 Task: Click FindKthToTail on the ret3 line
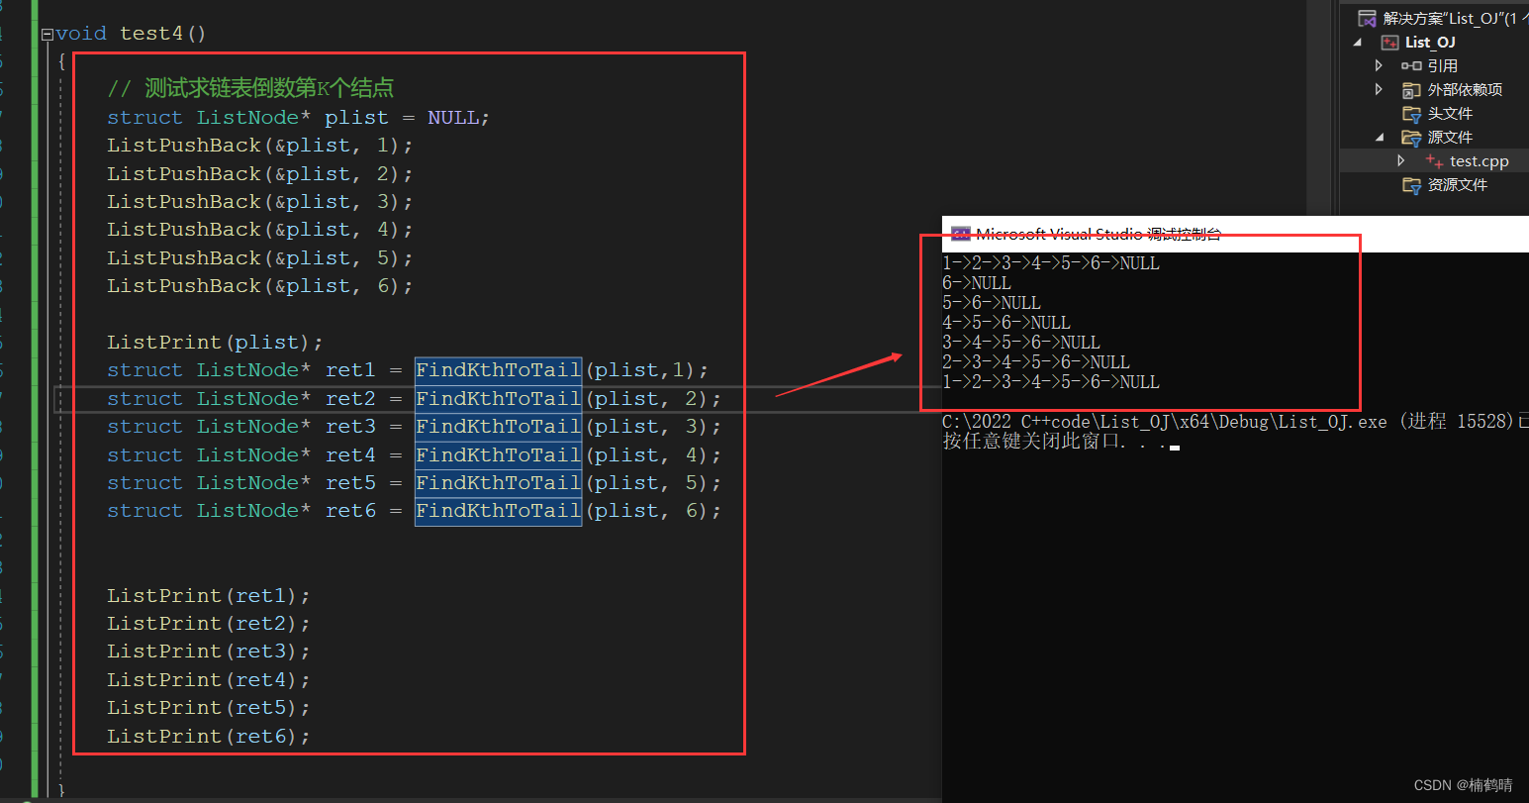498,427
